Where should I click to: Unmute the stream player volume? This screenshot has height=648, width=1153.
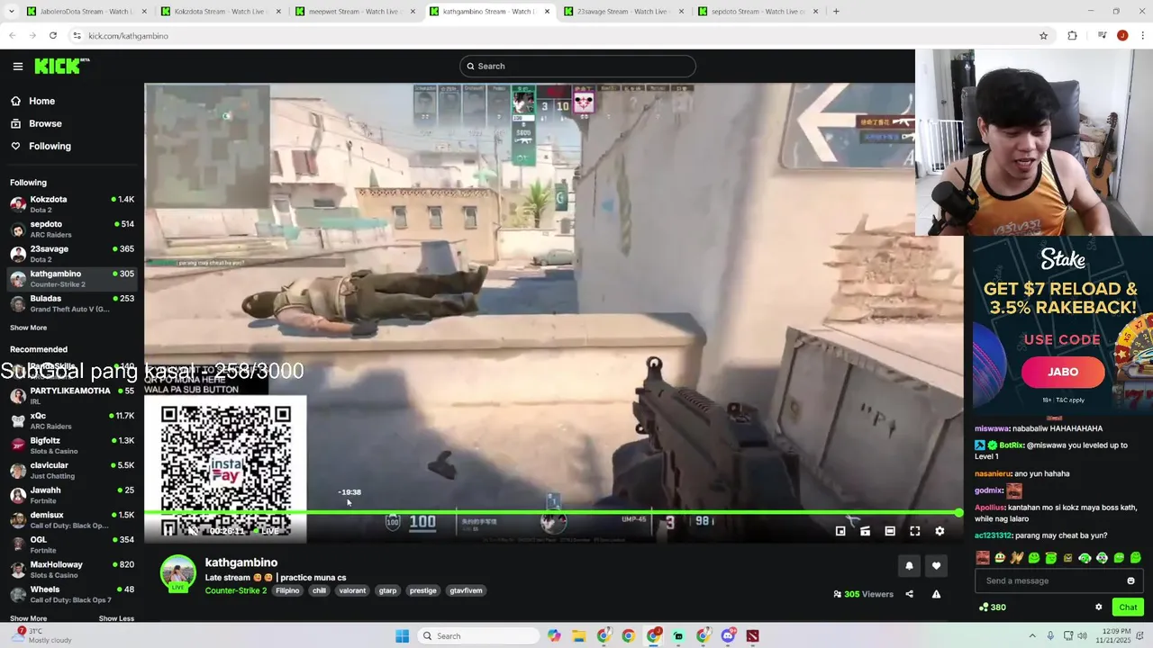(x=193, y=530)
